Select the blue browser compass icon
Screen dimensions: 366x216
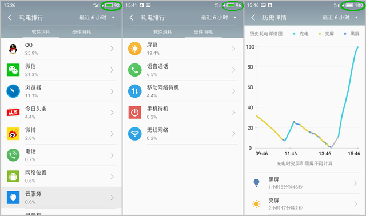tap(13, 91)
